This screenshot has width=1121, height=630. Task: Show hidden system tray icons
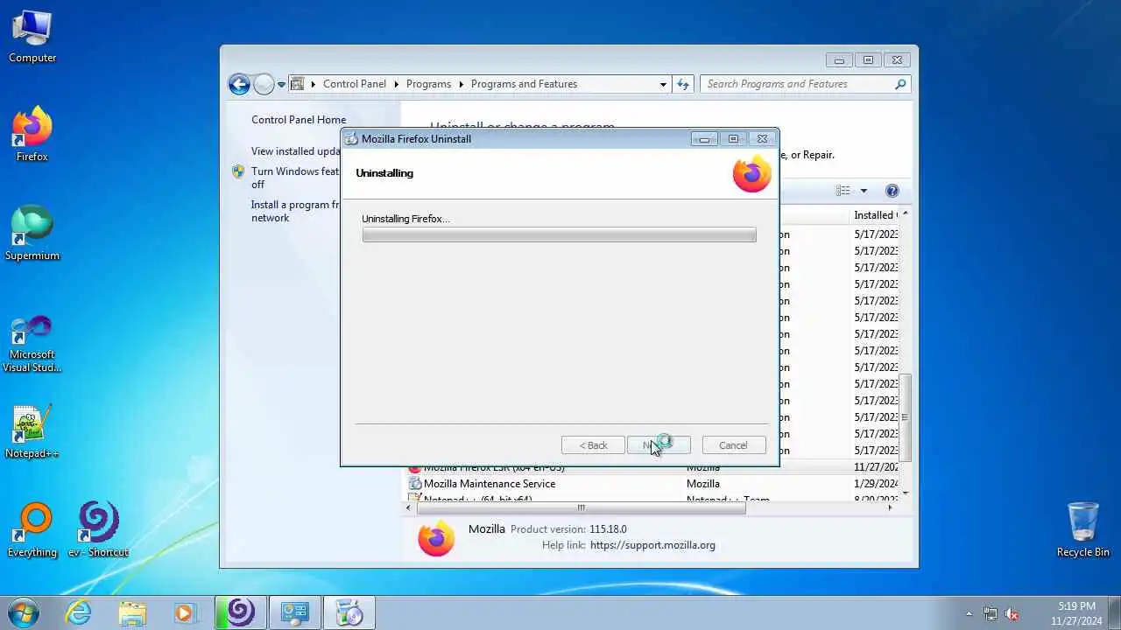click(969, 613)
